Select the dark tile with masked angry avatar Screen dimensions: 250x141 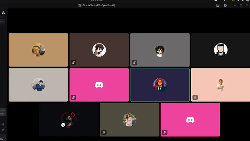pyautogui.click(x=69, y=120)
